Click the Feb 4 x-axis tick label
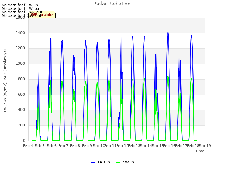Image resolution: width=226 pixels, height=169 pixels. [x=28, y=146]
